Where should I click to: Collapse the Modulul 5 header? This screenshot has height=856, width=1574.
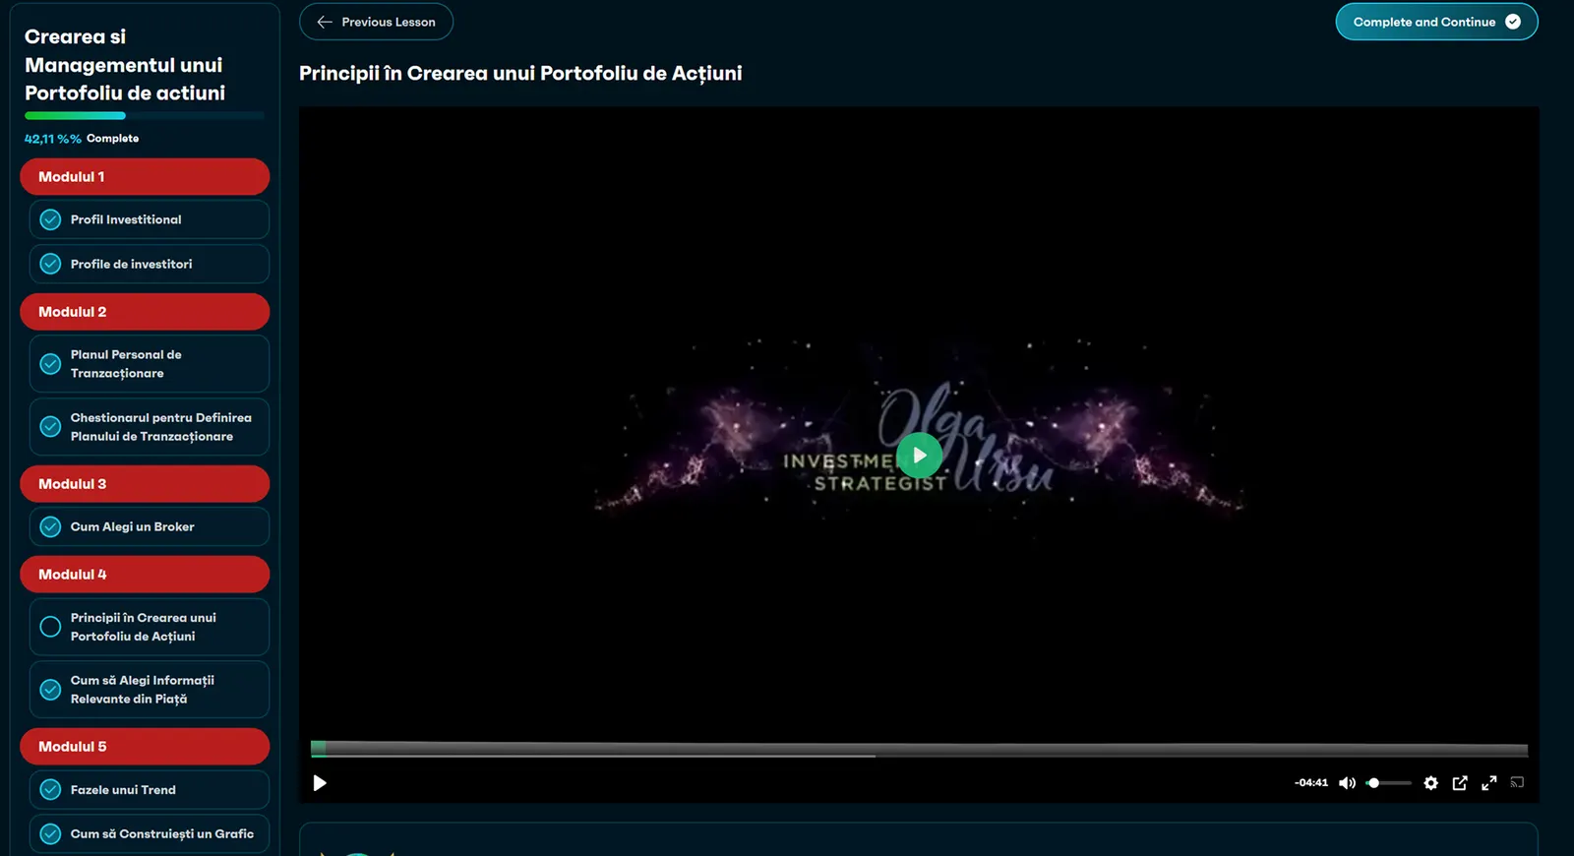pyautogui.click(x=145, y=747)
